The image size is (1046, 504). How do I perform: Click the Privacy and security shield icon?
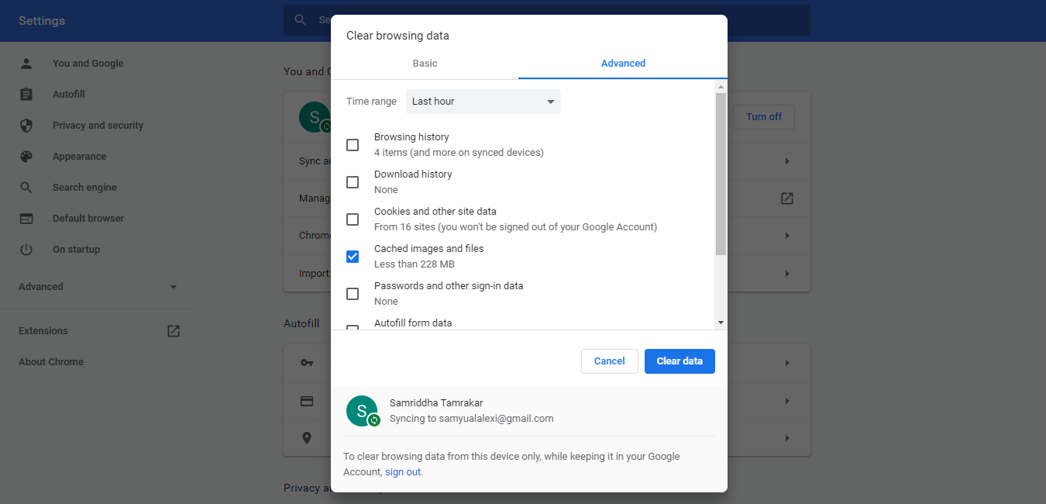click(26, 126)
